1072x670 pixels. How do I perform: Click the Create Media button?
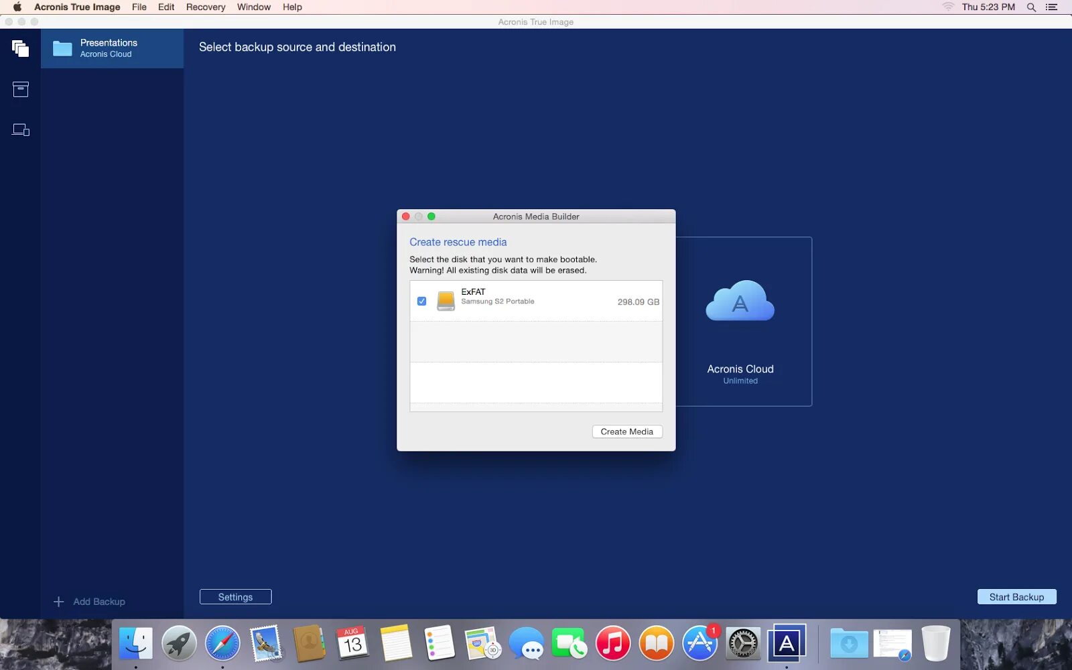tap(627, 431)
